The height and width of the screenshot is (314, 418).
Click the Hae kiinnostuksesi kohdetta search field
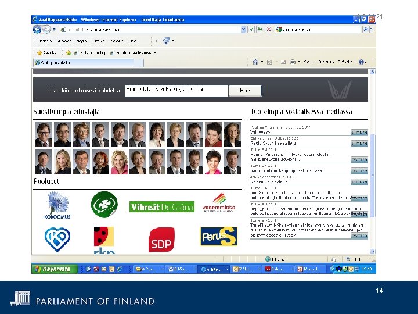point(176,91)
